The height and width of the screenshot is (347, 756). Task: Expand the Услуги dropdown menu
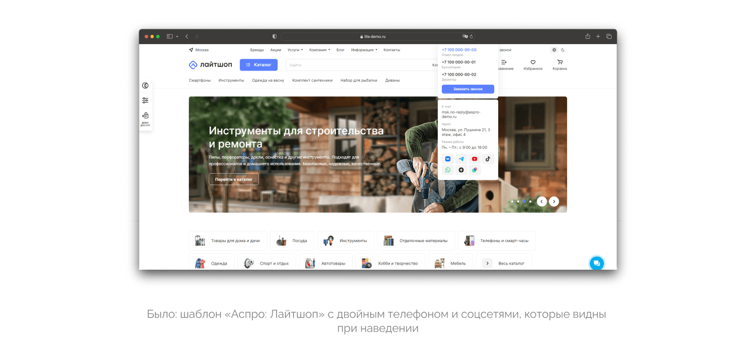click(295, 50)
